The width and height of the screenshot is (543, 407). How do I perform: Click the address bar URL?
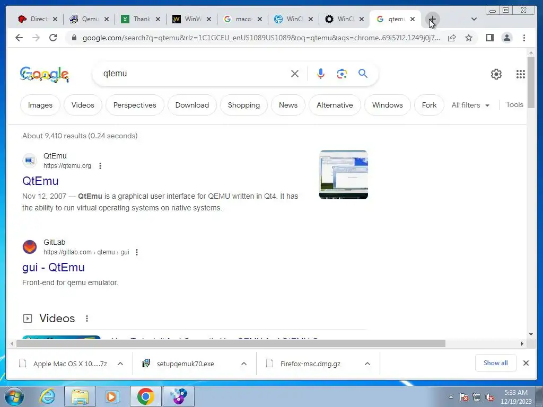(x=261, y=38)
